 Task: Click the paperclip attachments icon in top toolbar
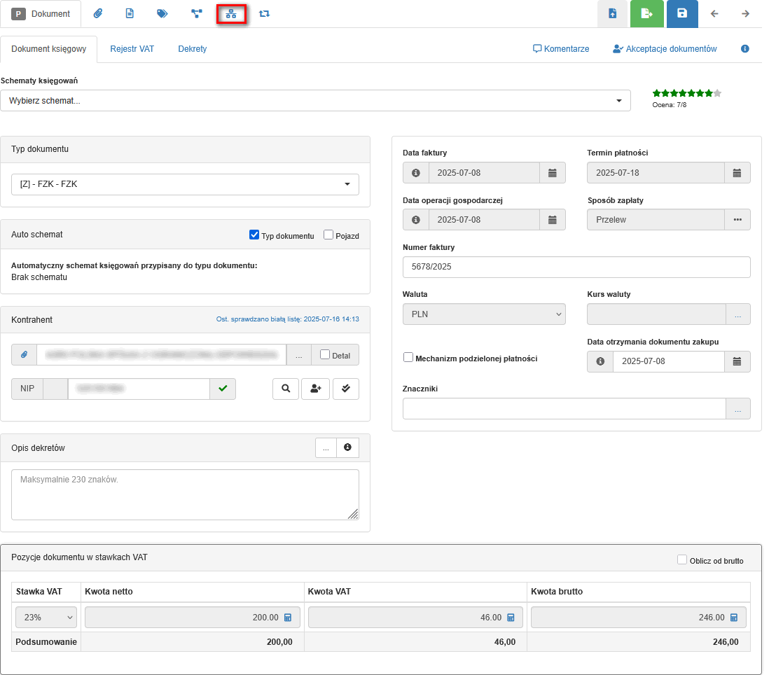click(98, 14)
